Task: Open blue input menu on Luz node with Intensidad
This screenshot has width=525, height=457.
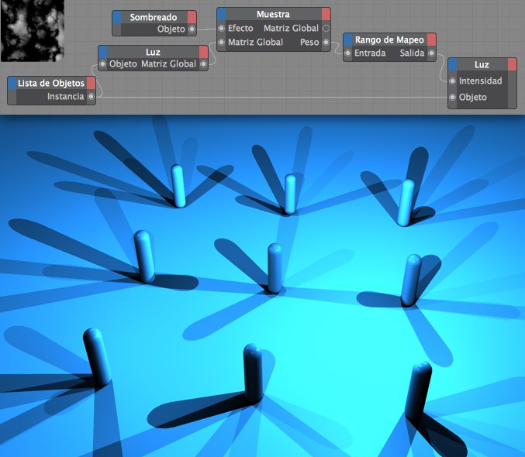Action: tap(453, 64)
